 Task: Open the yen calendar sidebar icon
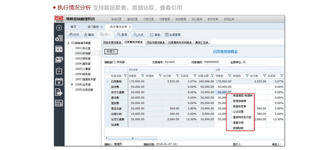59,82
